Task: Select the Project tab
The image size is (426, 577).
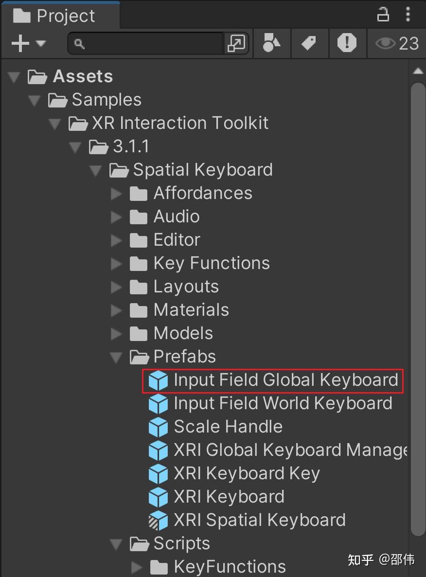Action: tap(61, 15)
